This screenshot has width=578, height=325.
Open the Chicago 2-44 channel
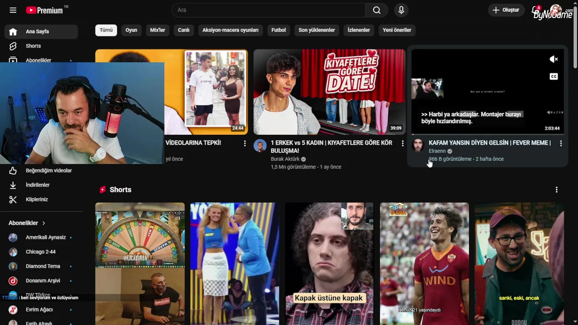coord(41,252)
